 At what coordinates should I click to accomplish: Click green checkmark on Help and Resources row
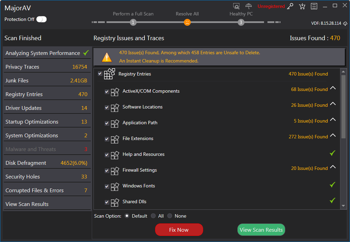(333, 153)
